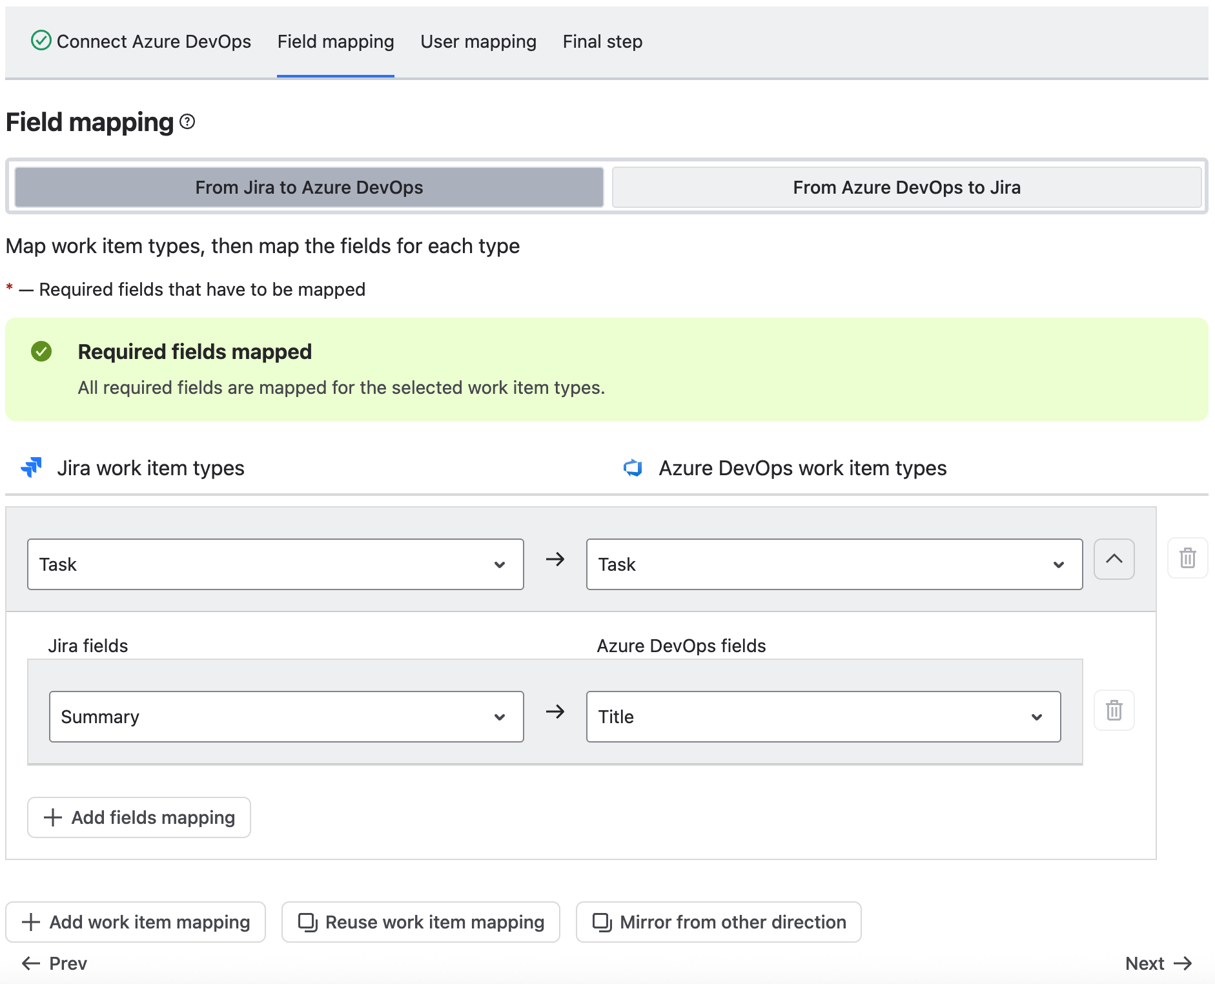Click 'Required fields that have to be mapped' note
Screen dimensions: 1215x984
tap(202, 289)
